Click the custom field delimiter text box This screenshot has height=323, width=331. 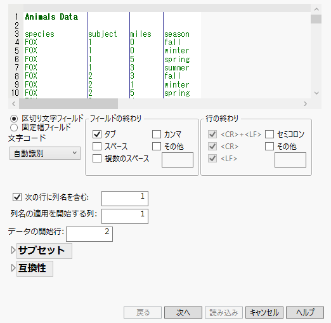178,160
